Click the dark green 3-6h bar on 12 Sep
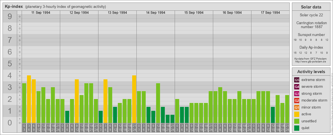 click(x=67, y=117)
